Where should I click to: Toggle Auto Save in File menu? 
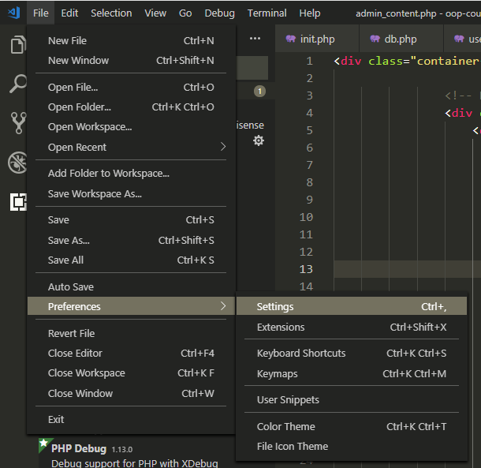click(71, 287)
